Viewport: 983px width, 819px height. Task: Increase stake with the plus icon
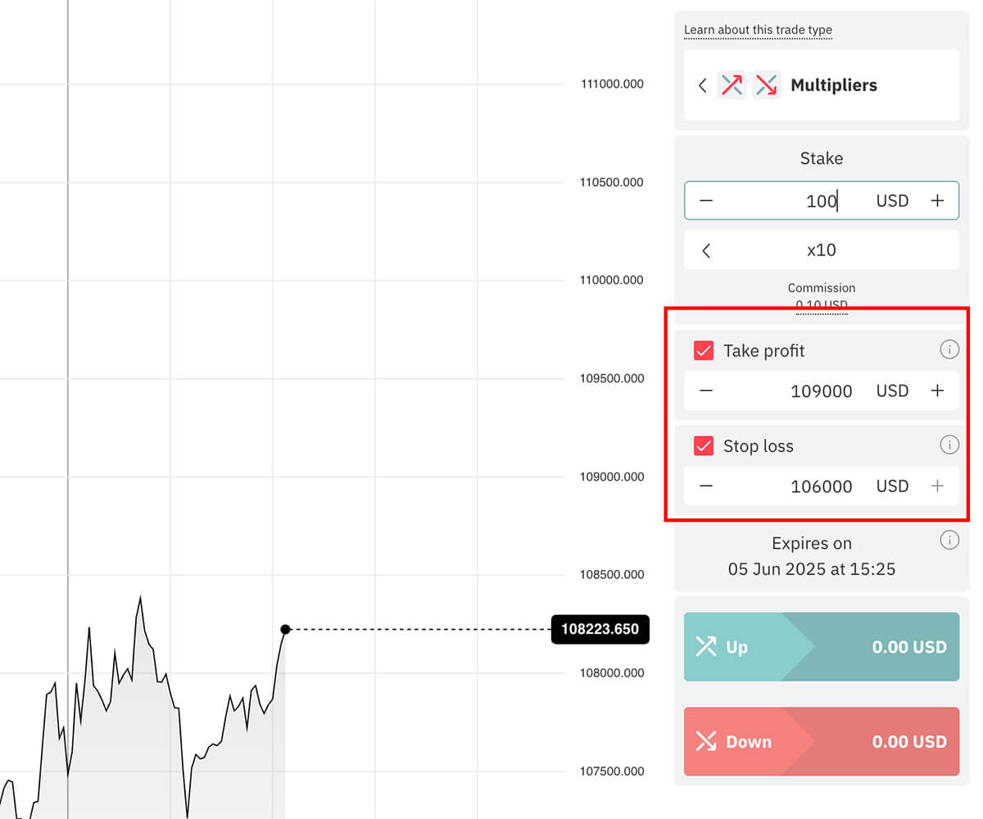[x=938, y=201]
